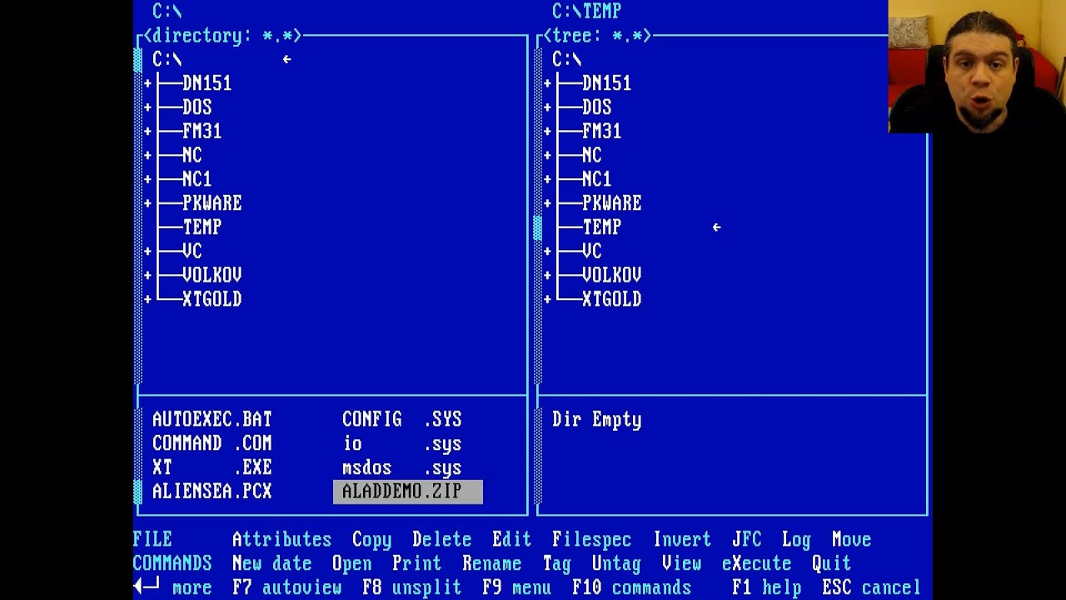Image resolution: width=1066 pixels, height=600 pixels.
Task: Choose Edit file command
Action: 511,540
